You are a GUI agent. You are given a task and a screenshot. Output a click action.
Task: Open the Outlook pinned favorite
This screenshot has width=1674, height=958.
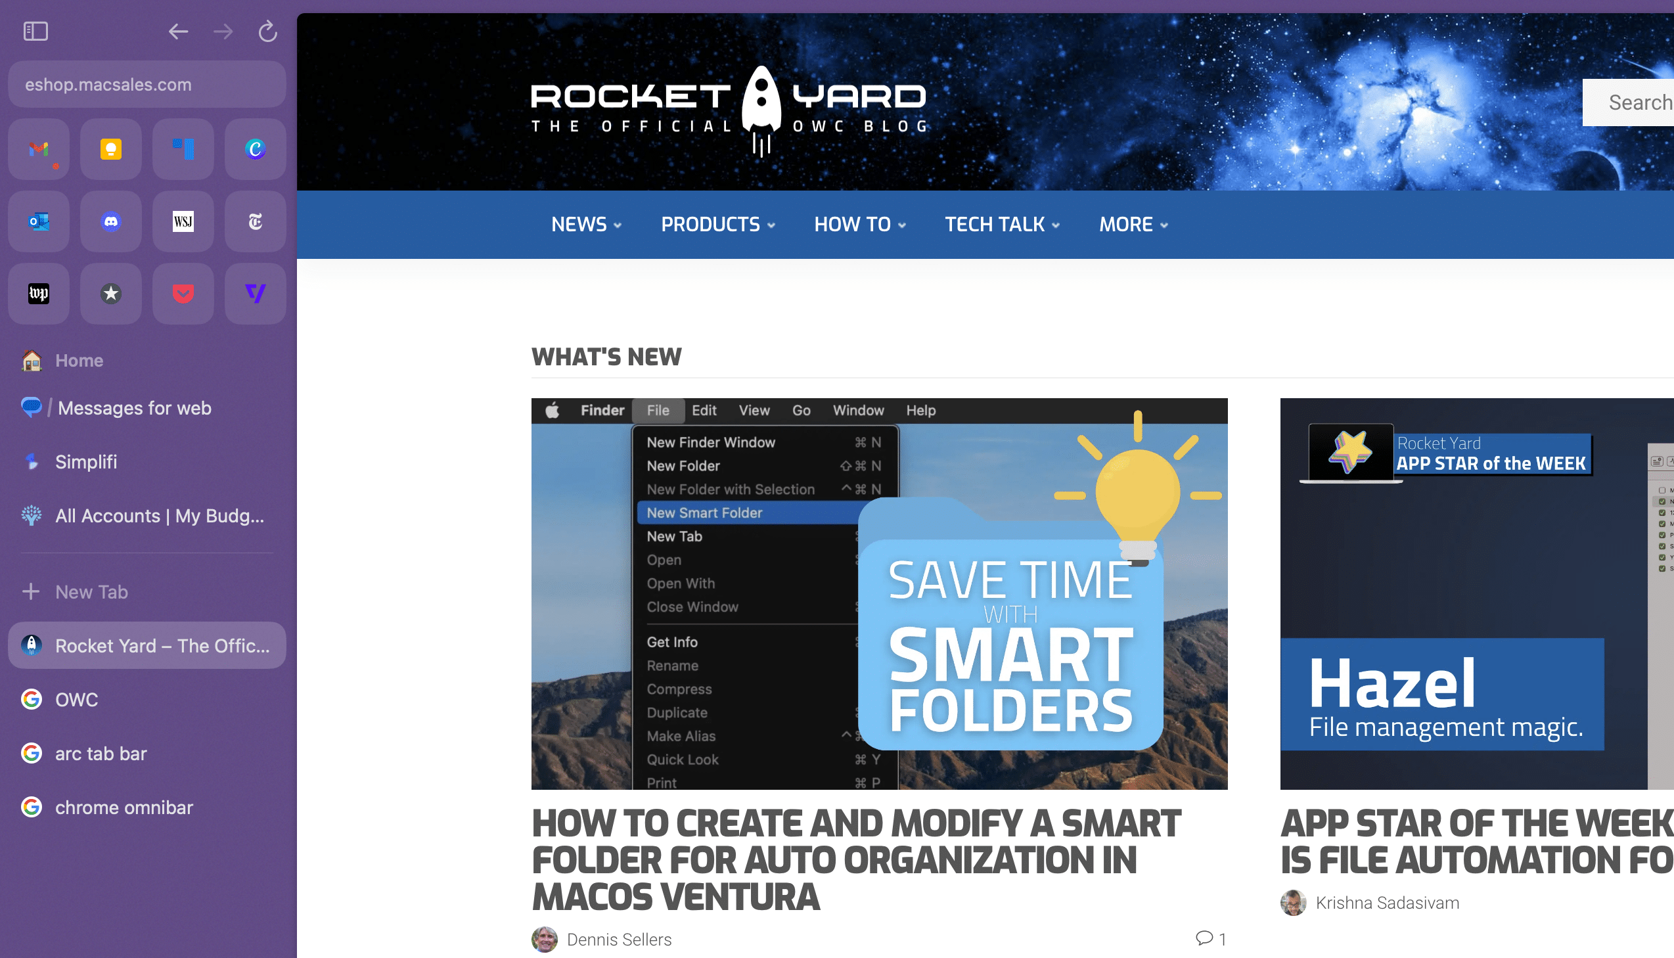(x=39, y=221)
